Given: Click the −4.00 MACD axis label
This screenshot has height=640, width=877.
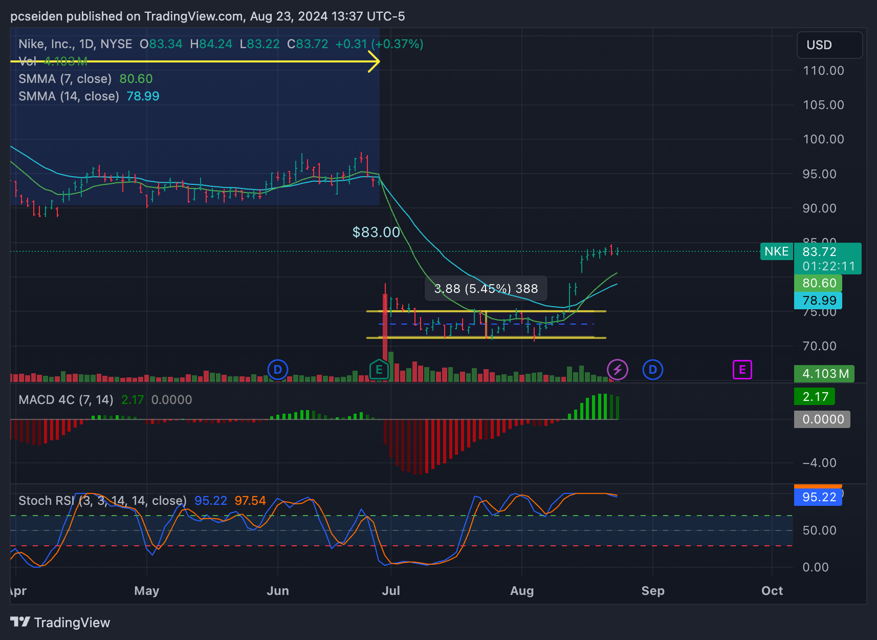Looking at the screenshot, I should coord(820,463).
